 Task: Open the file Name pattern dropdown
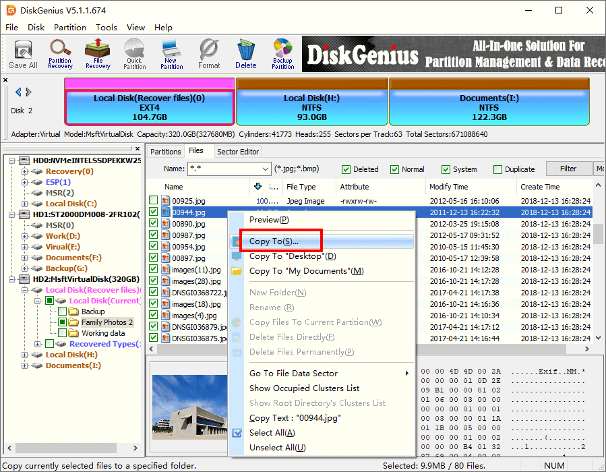click(265, 169)
